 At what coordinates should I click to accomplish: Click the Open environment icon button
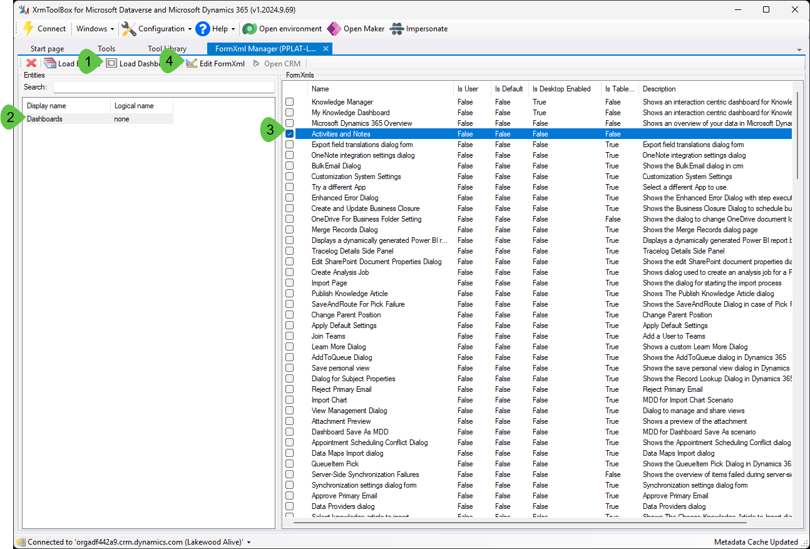tap(282, 29)
